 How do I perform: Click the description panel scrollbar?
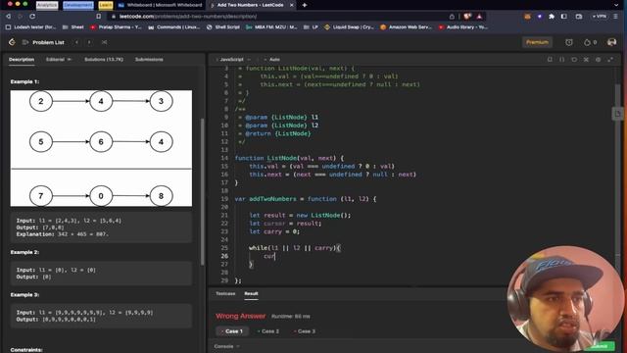point(203,191)
